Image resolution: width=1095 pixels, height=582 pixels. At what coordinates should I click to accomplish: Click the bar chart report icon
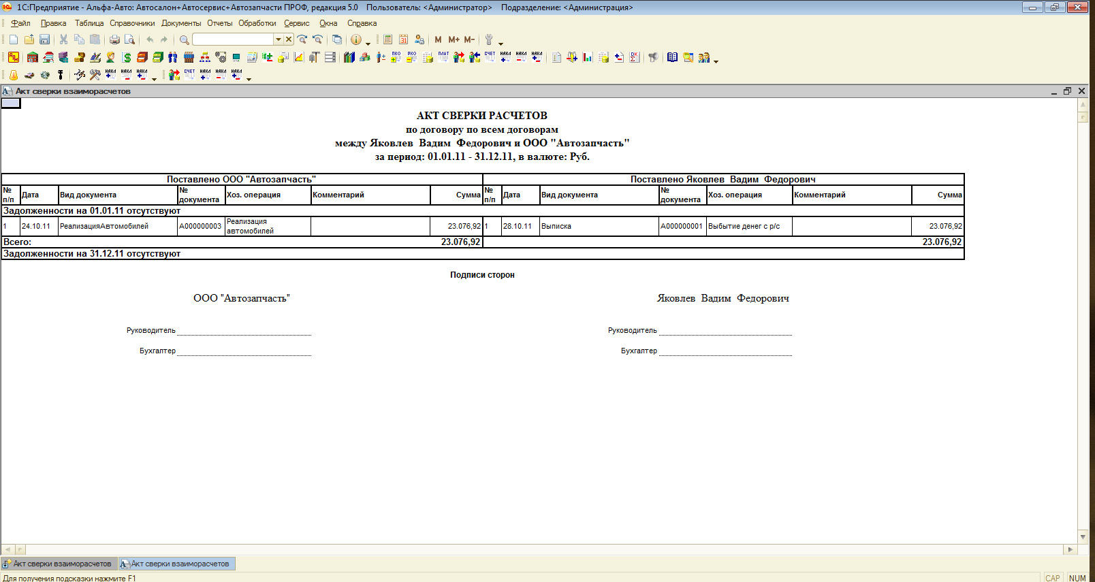(x=588, y=57)
